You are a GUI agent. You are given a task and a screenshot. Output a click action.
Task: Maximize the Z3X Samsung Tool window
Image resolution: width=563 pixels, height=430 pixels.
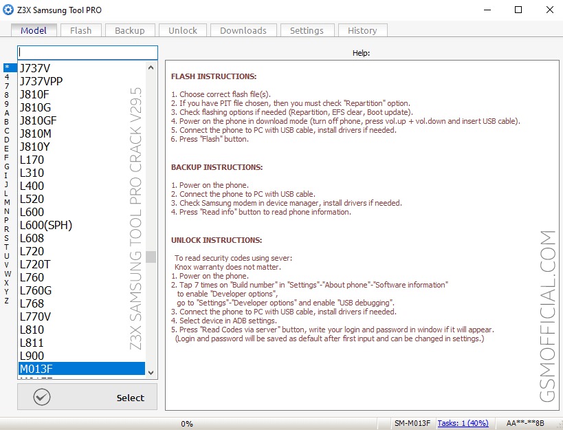click(518, 10)
